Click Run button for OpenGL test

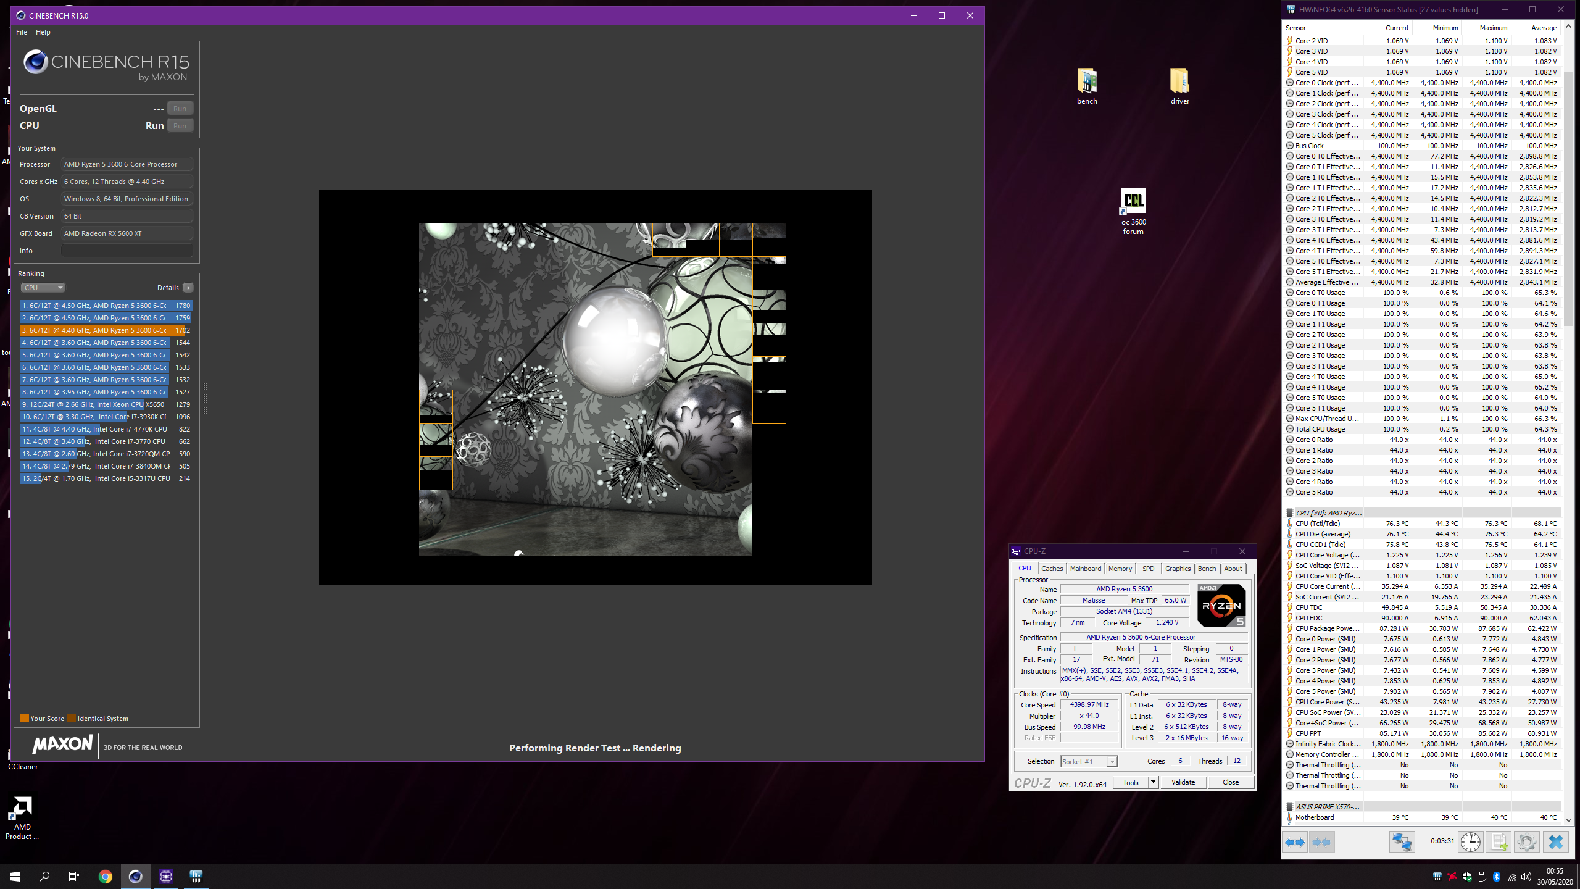[x=180, y=109]
